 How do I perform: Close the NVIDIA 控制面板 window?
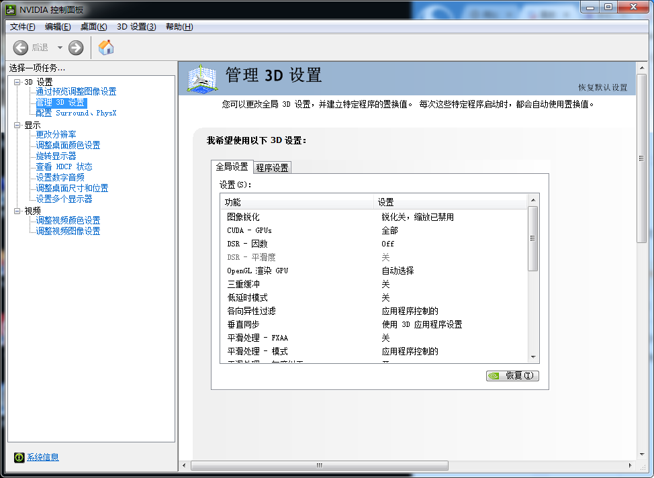coord(633,7)
